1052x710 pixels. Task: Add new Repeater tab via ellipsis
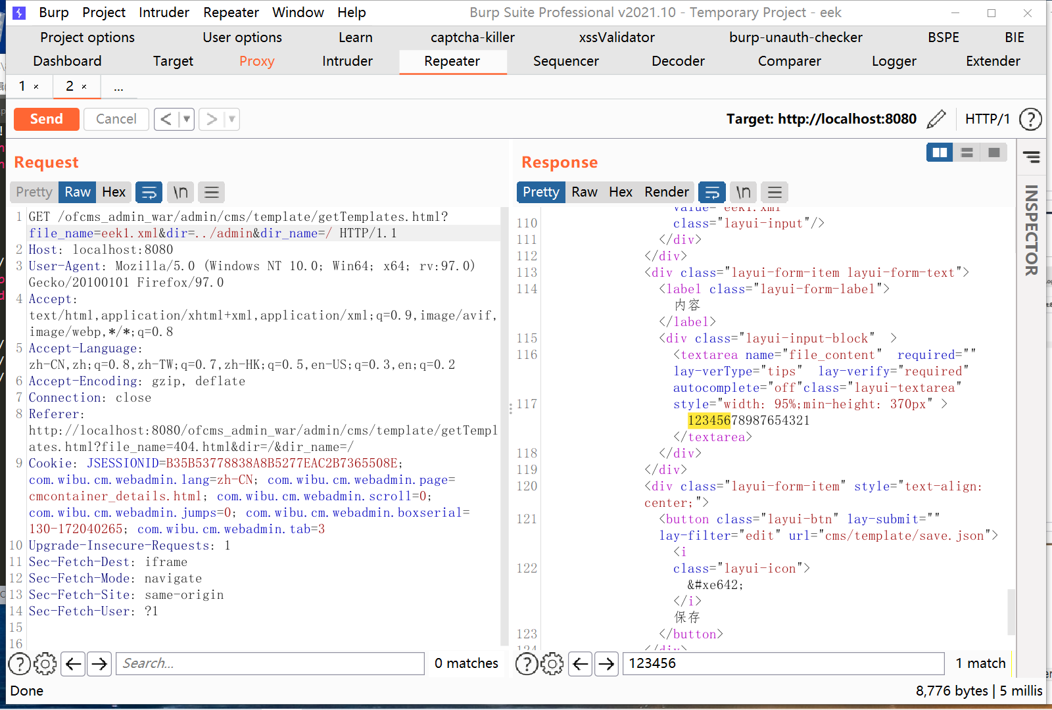(118, 87)
